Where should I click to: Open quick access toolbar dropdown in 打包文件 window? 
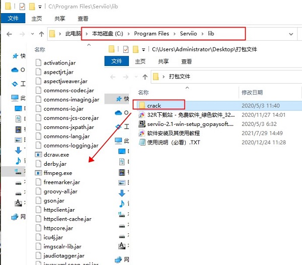coord(143,50)
